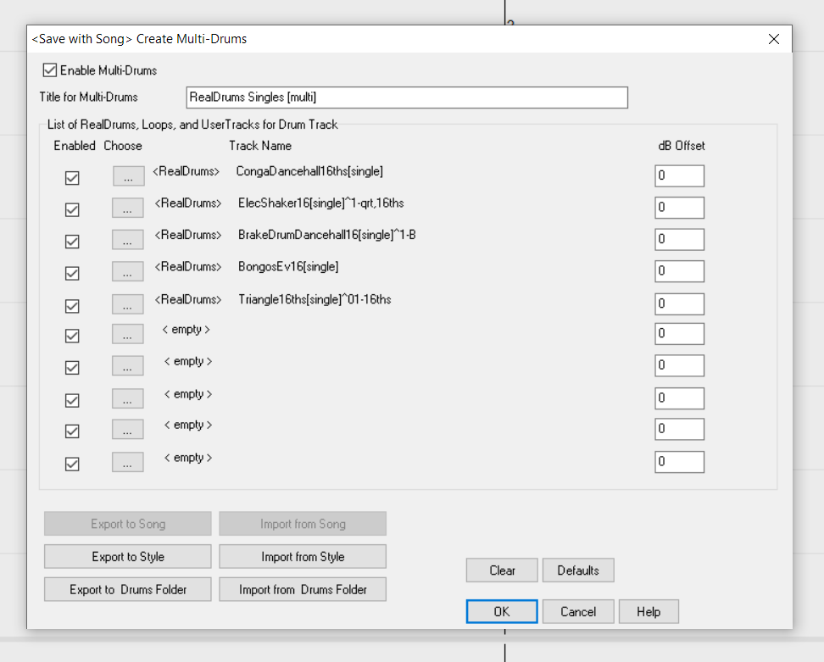
Task: Disable the CongaDancehall16ths track checkbox
Action: click(73, 178)
